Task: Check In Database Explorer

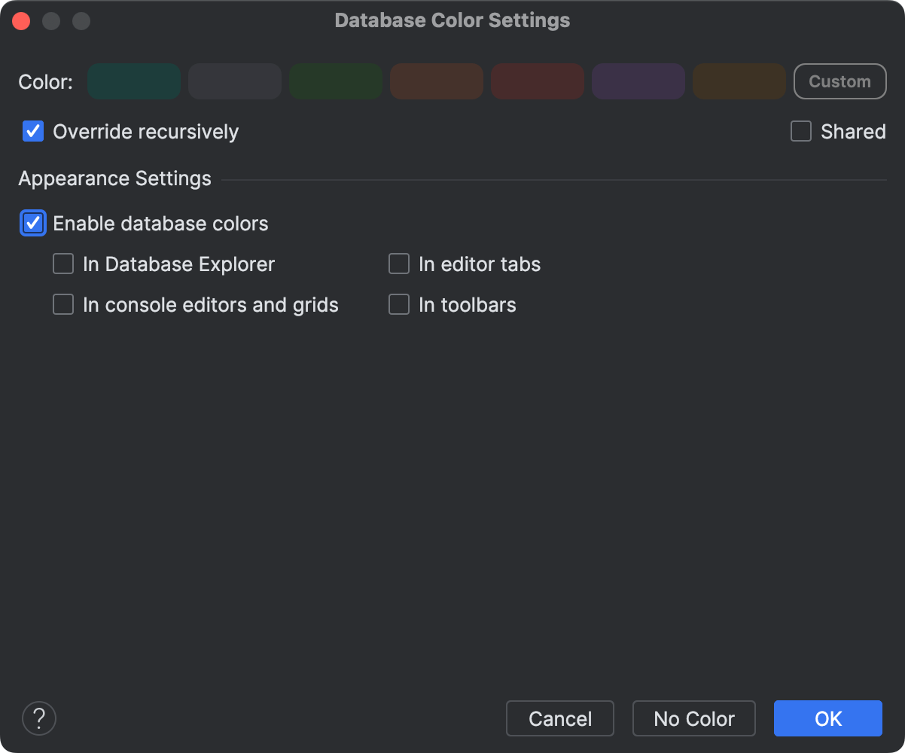Action: pyautogui.click(x=62, y=264)
